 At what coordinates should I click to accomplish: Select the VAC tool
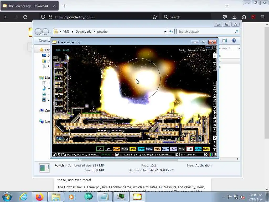click(182, 149)
